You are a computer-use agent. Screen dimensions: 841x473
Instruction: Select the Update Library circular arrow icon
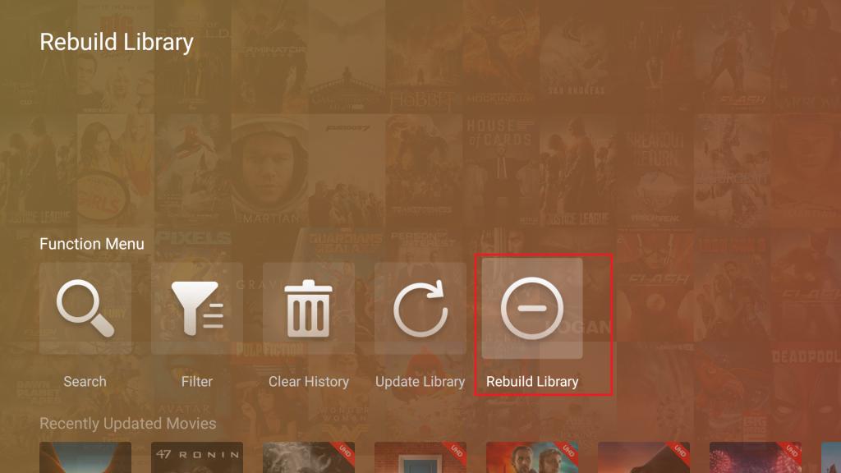(x=420, y=309)
